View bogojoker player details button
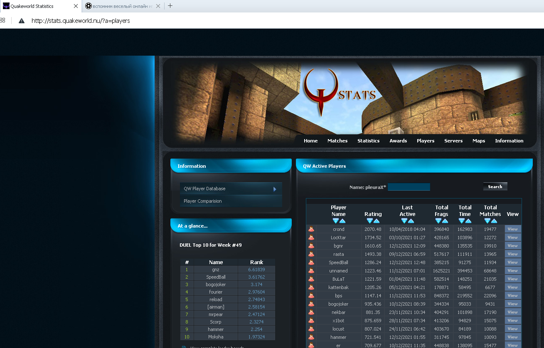Viewport: 544px width, 348px height. 512,304
